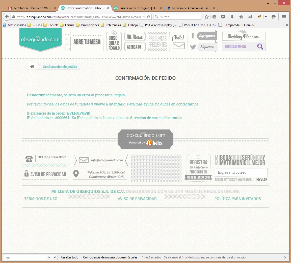291x263 pixels.
Task: Click the browser back arrow button
Action: [x=7, y=17]
